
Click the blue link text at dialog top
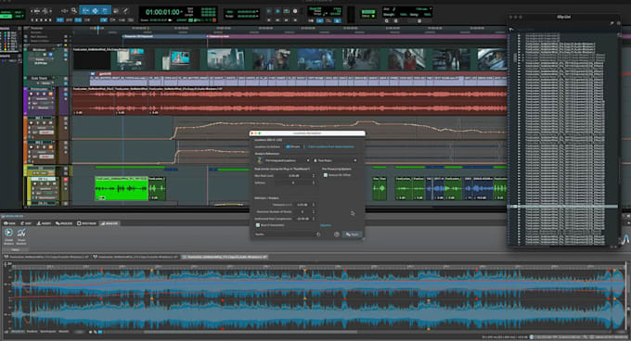tap(330, 146)
